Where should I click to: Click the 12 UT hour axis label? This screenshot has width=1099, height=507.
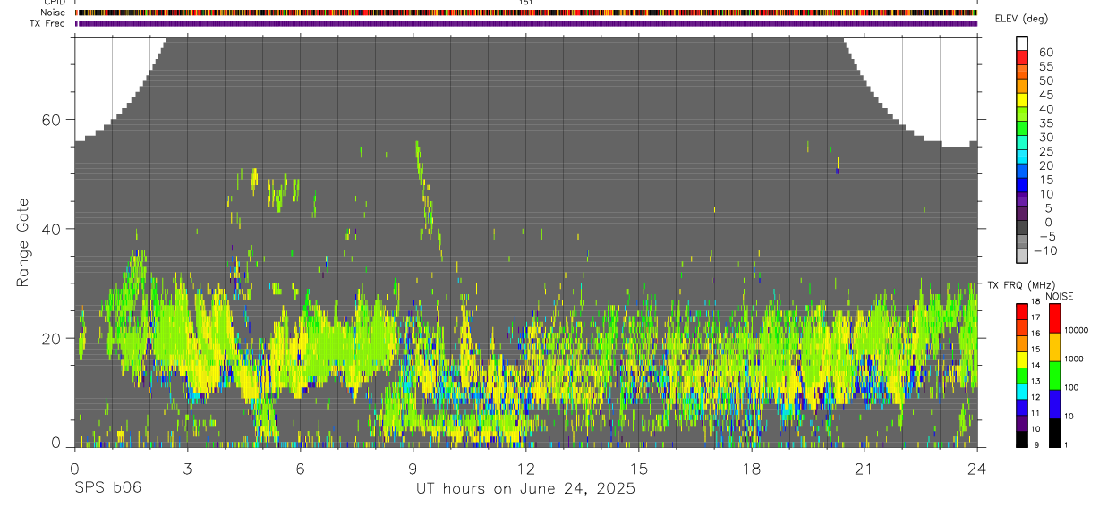[x=526, y=469]
